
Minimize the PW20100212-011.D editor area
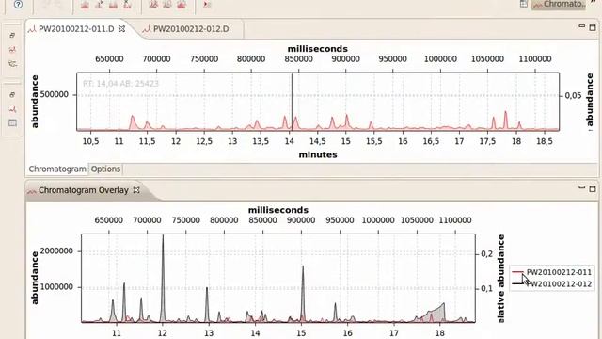pos(581,26)
